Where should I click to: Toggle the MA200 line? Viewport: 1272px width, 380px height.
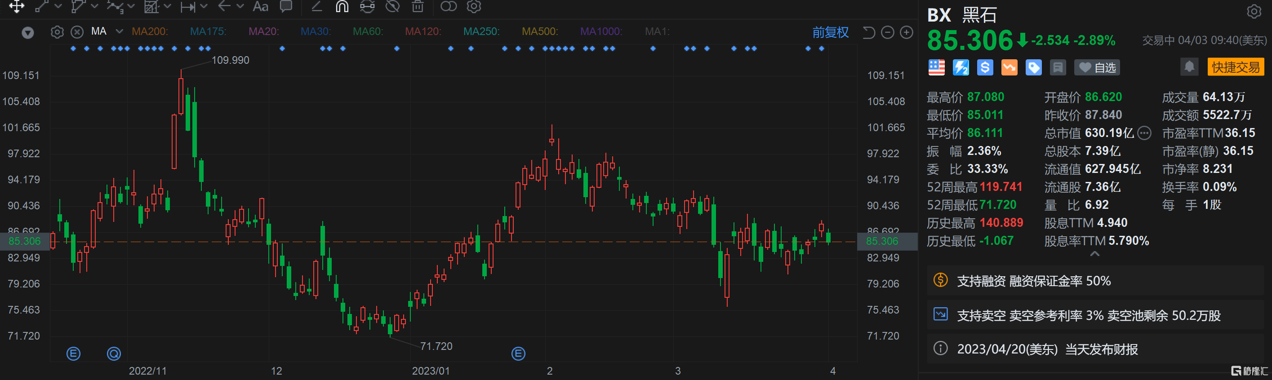(x=150, y=31)
